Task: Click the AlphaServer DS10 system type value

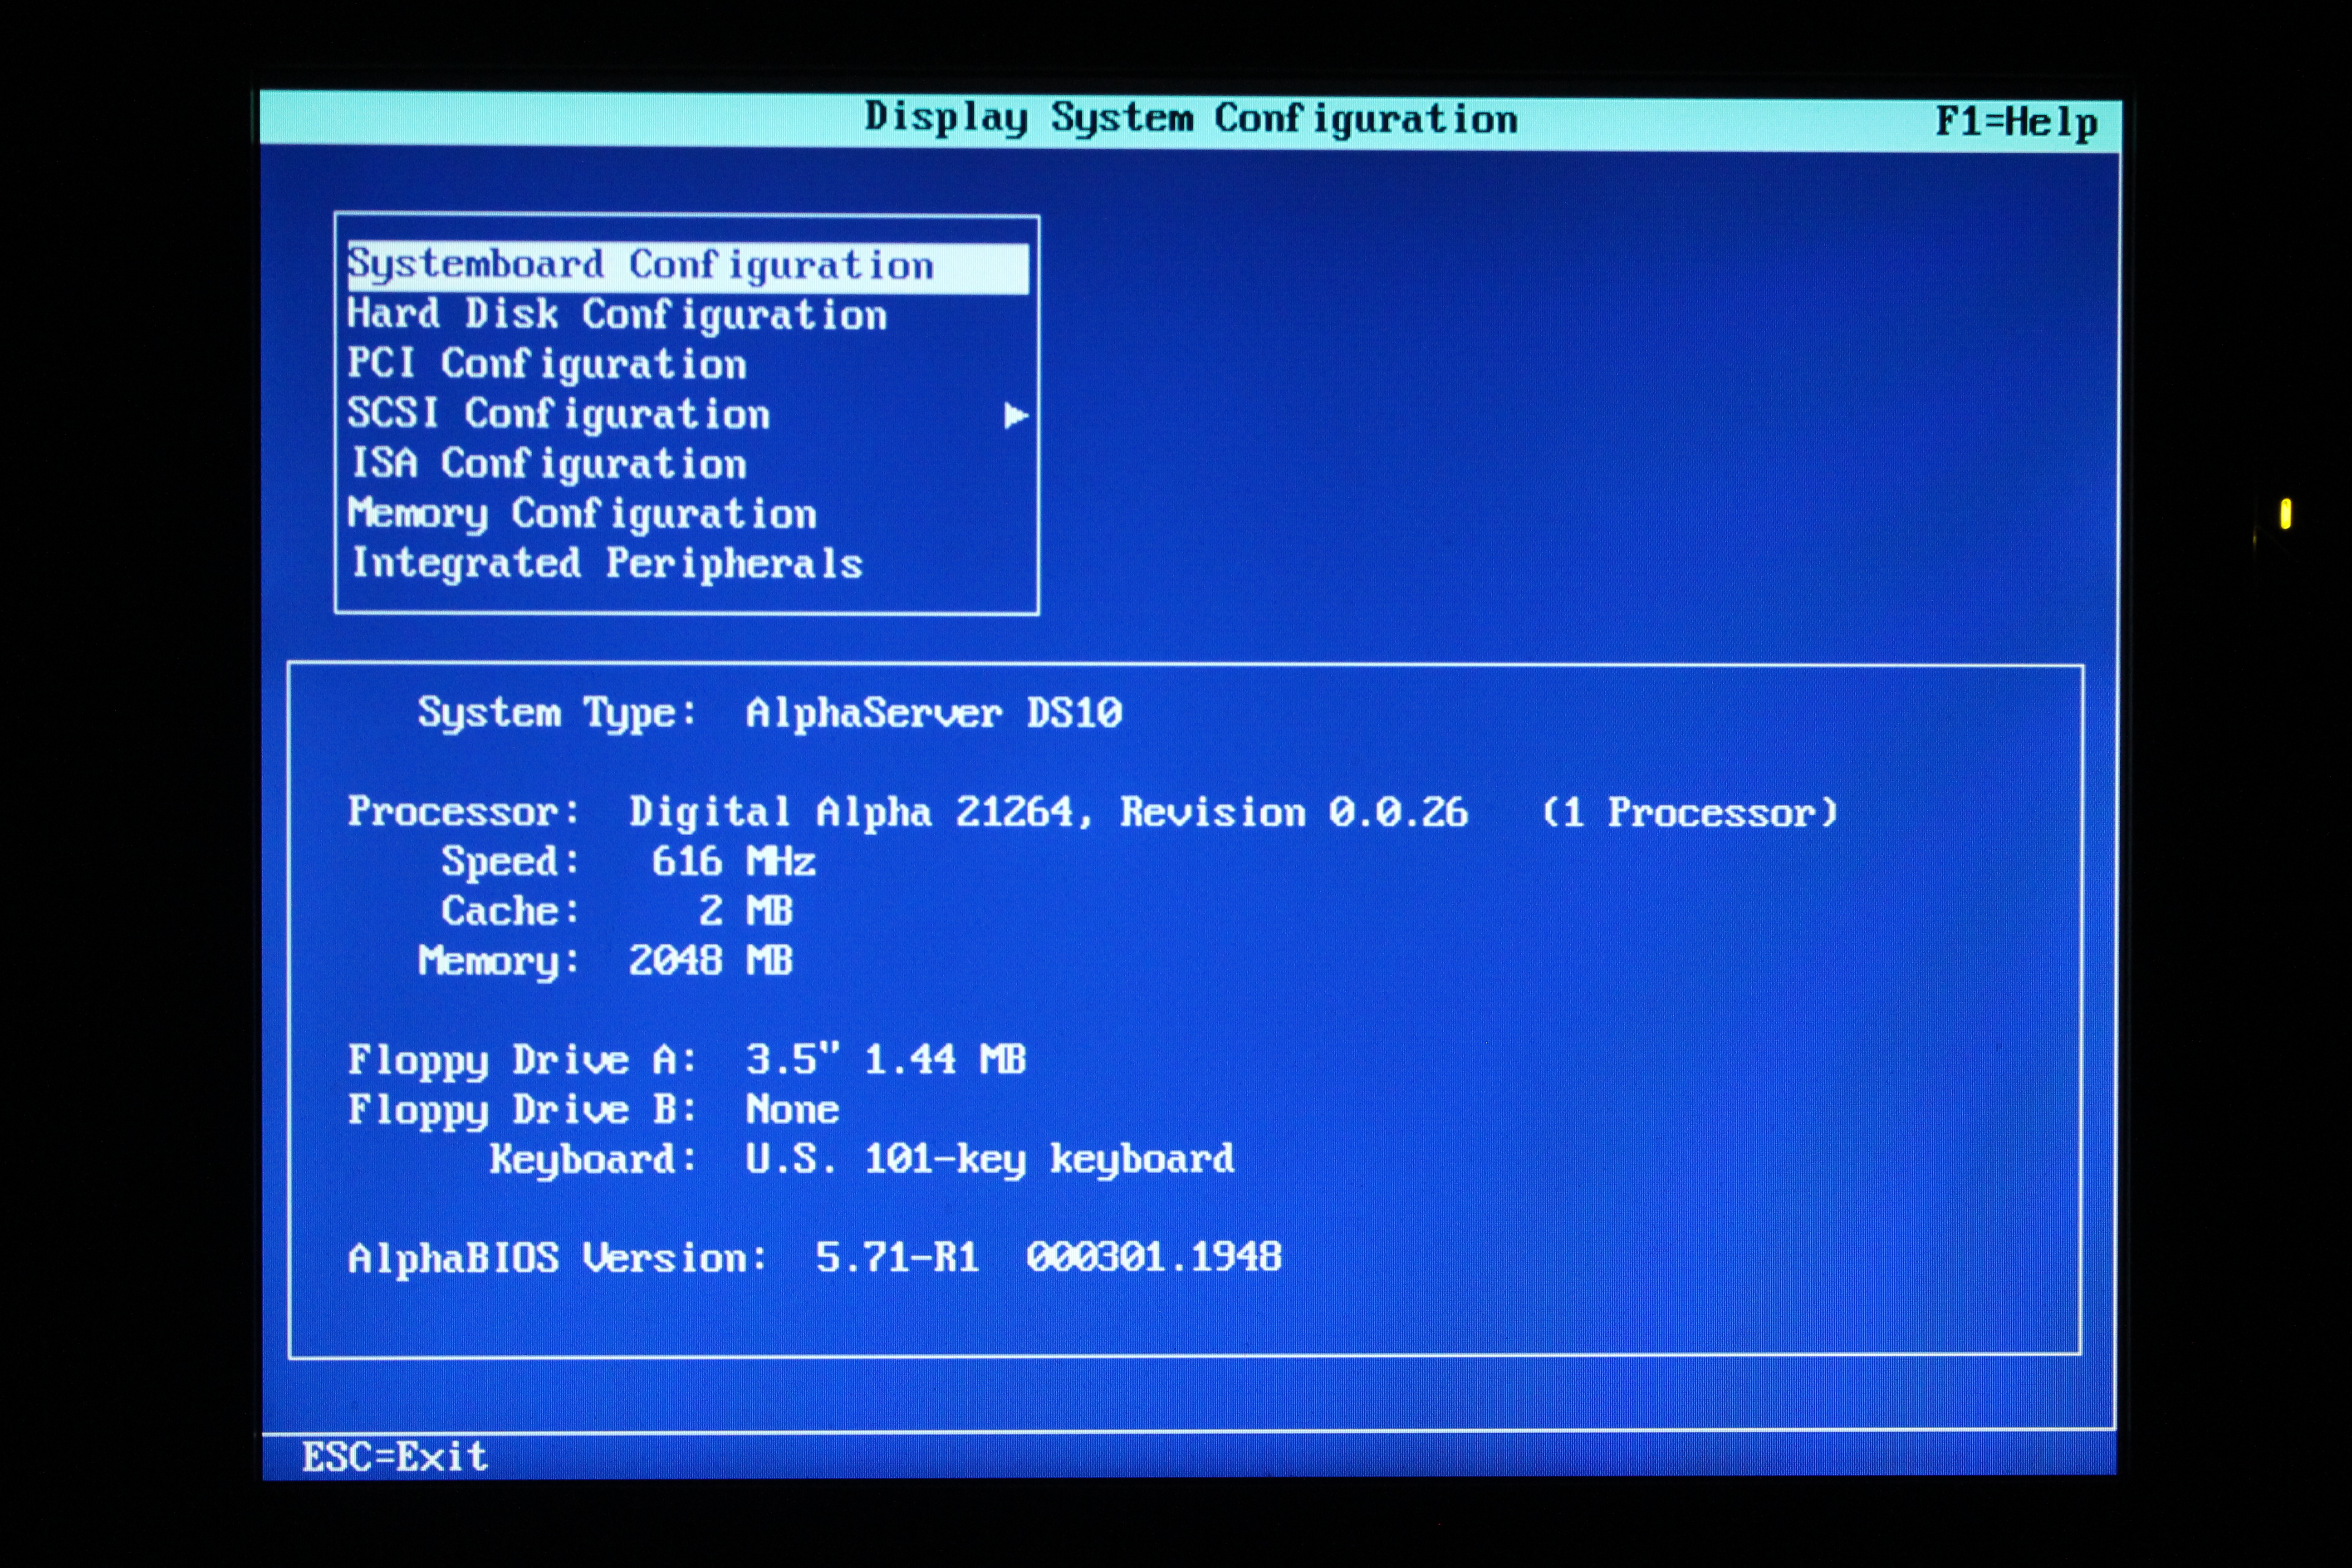Action: point(933,713)
